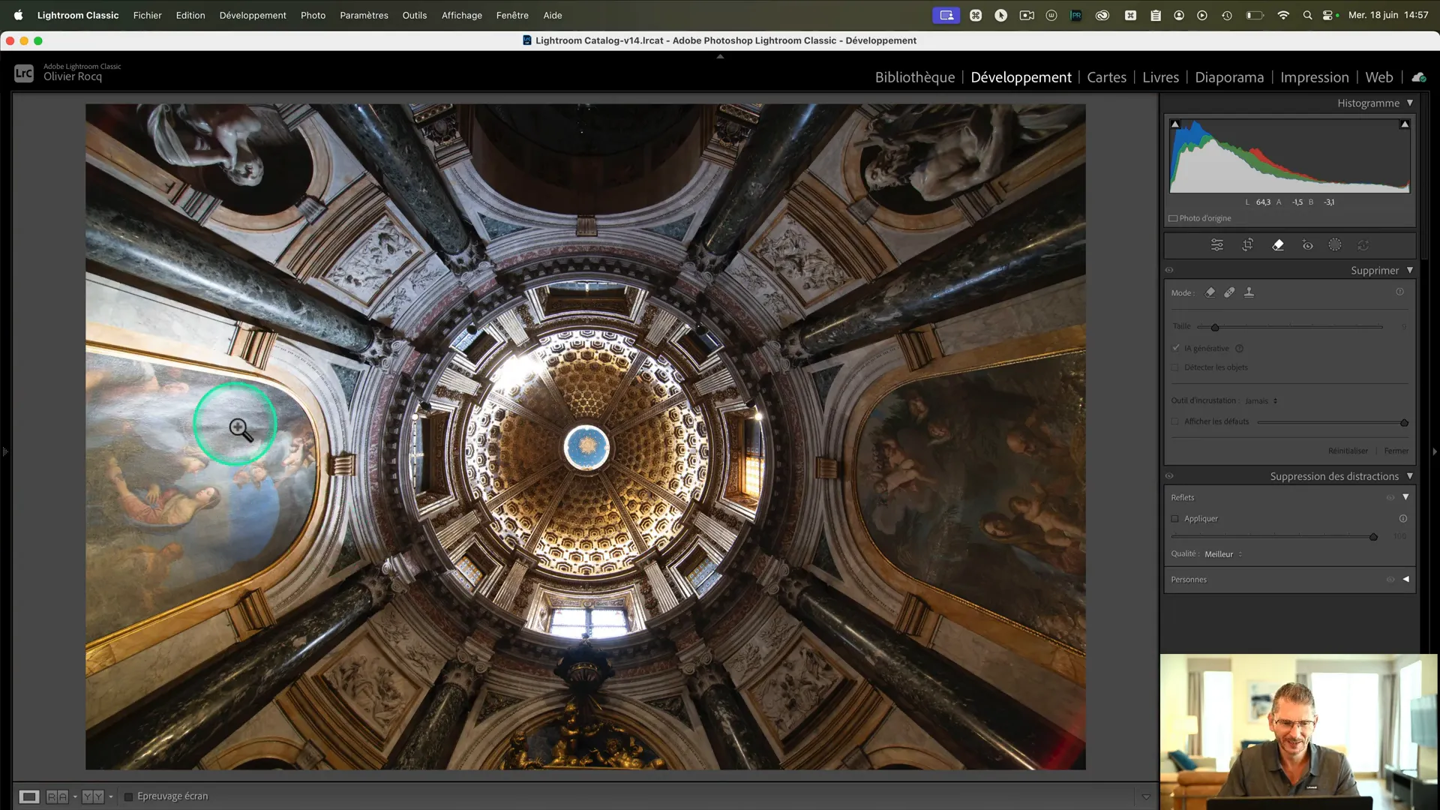Click the info icon in the Mode row
This screenshot has height=810, width=1440.
tap(1399, 292)
